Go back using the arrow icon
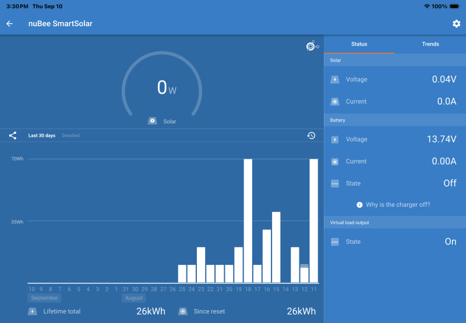Image resolution: width=466 pixels, height=323 pixels. click(9, 23)
